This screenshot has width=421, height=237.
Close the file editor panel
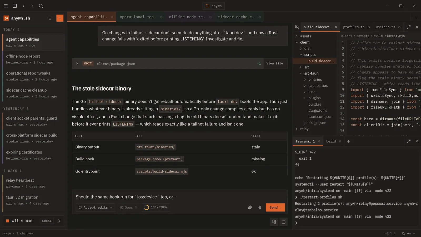[x=417, y=27]
